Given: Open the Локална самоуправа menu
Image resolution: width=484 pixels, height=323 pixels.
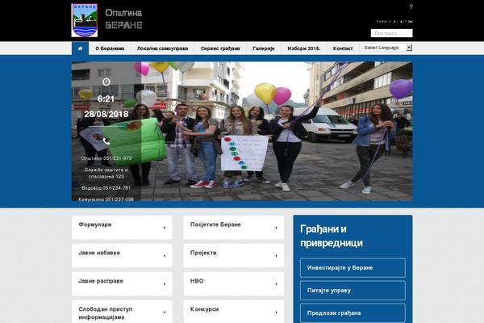Looking at the screenshot, I should (162, 48).
